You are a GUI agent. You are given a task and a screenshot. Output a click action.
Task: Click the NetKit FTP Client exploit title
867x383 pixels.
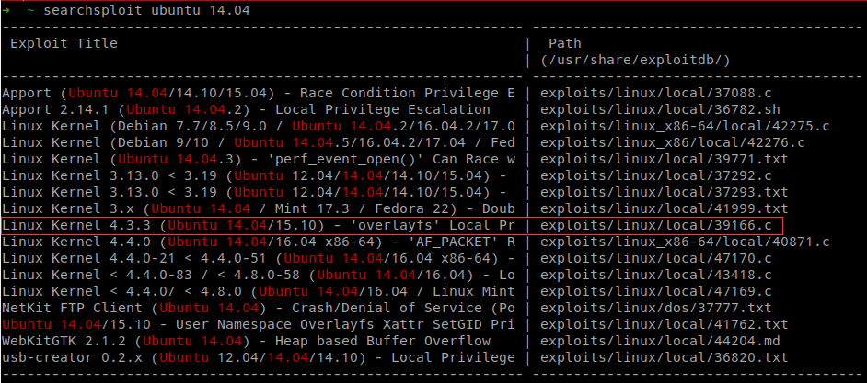(258, 308)
